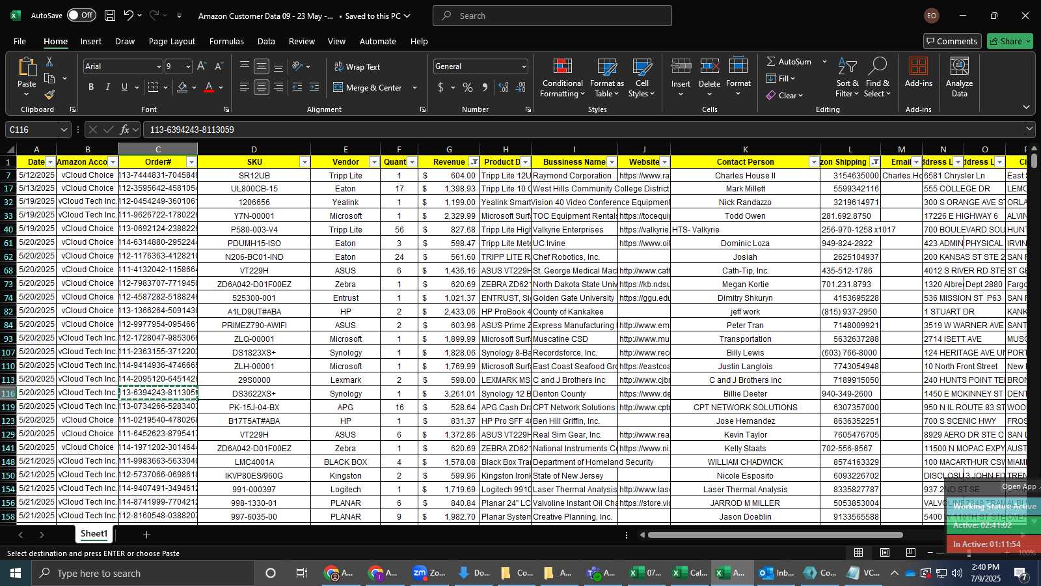
Task: Open the Contact Person filter dropdown
Action: [x=814, y=162]
